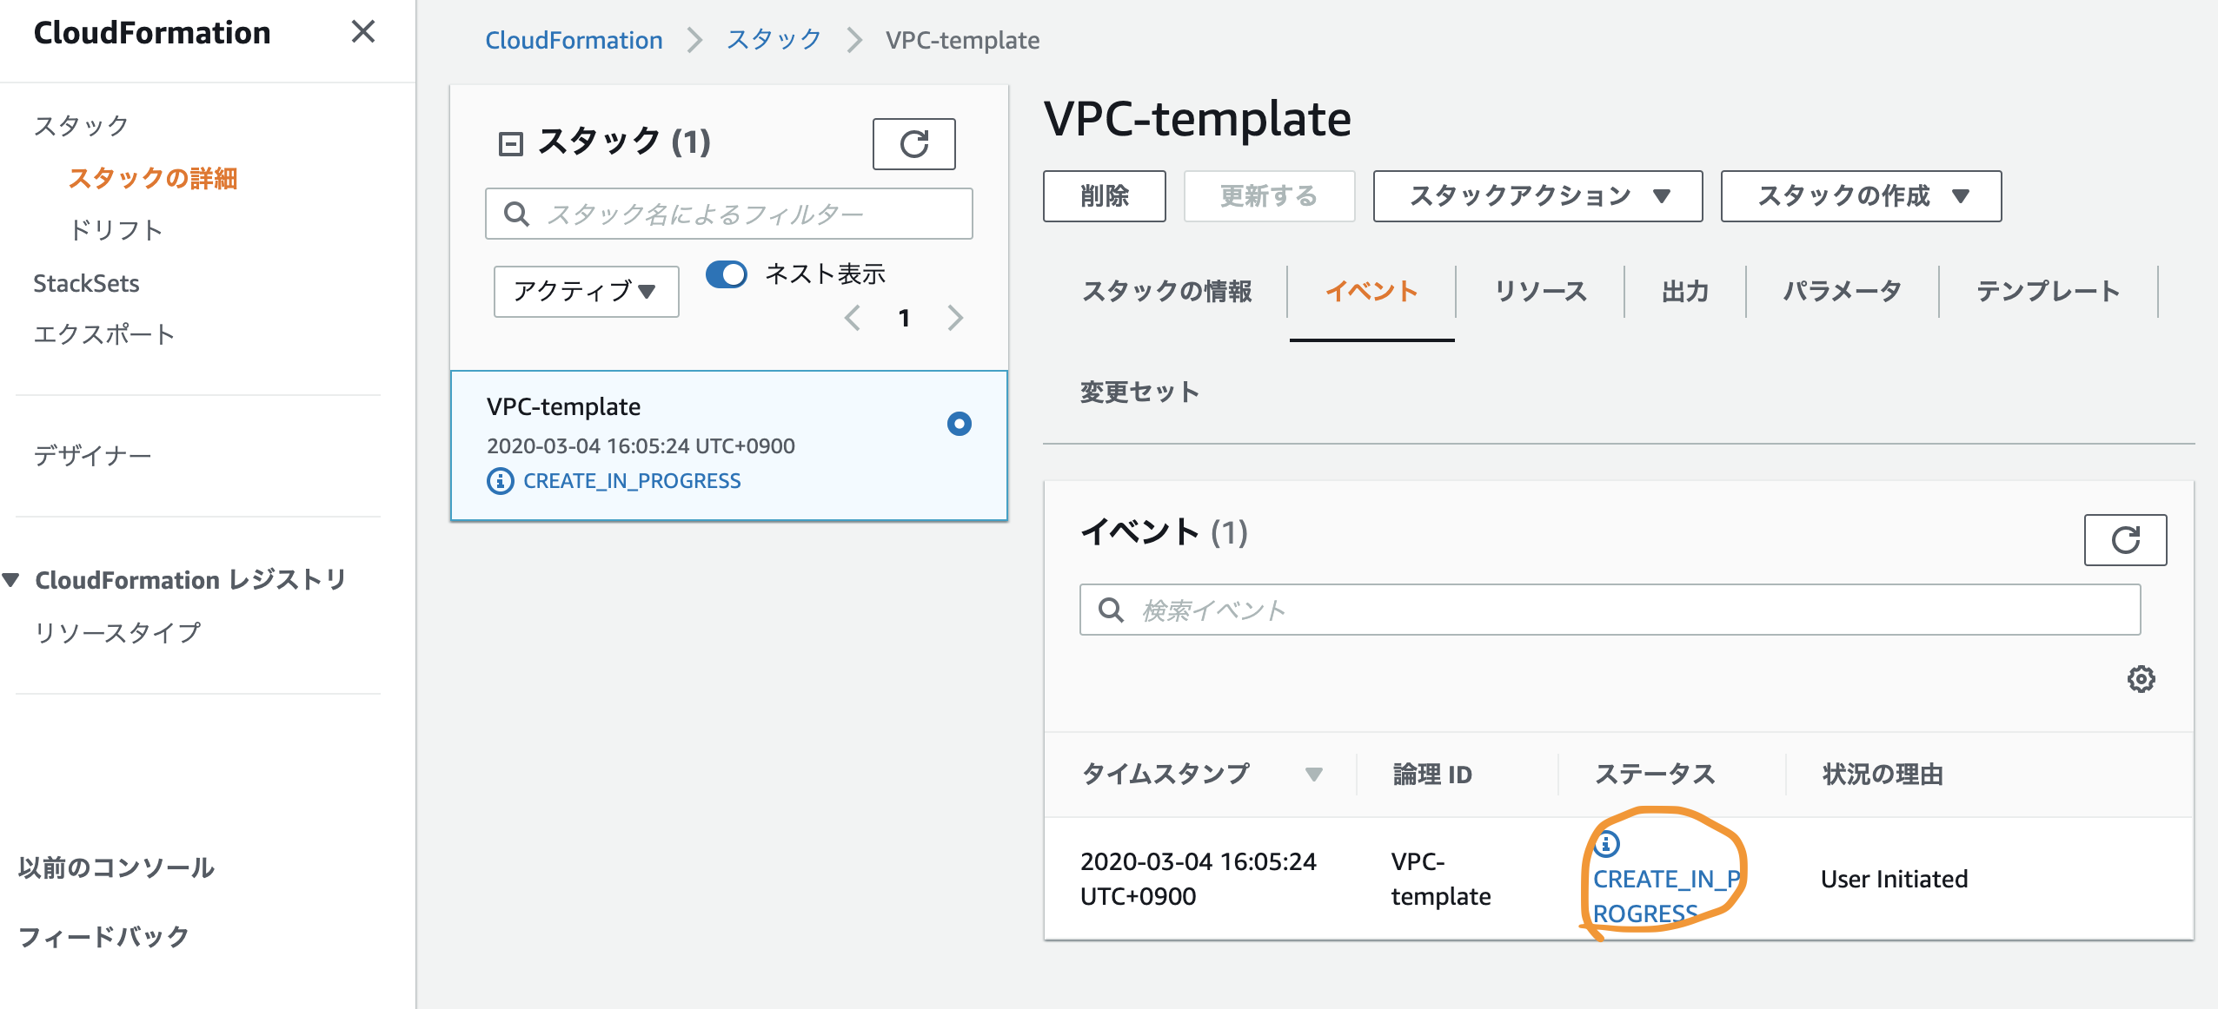Screen dimensions: 2218x1009
Task: Open リソースタイプ in the sidebar
Action: (x=116, y=633)
